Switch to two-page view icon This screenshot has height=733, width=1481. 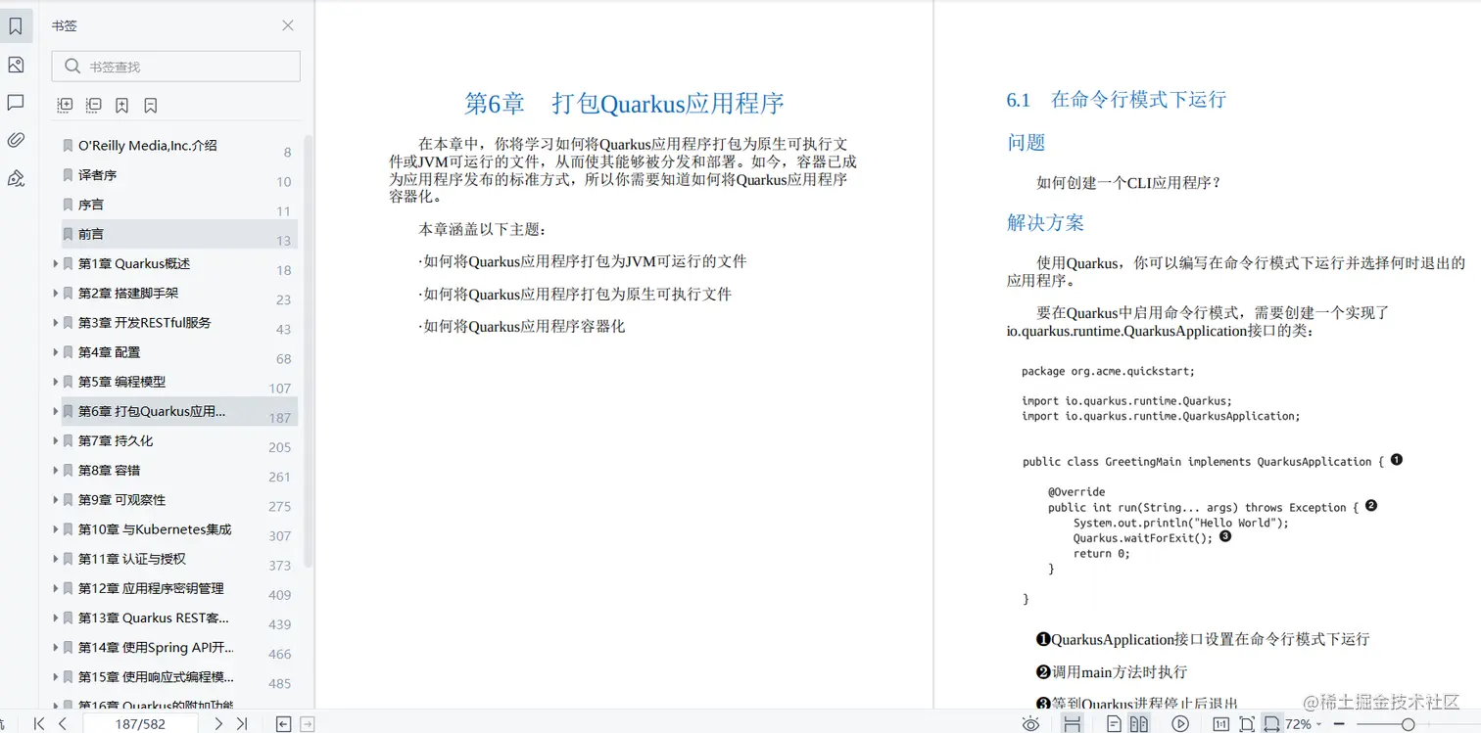(x=1138, y=724)
